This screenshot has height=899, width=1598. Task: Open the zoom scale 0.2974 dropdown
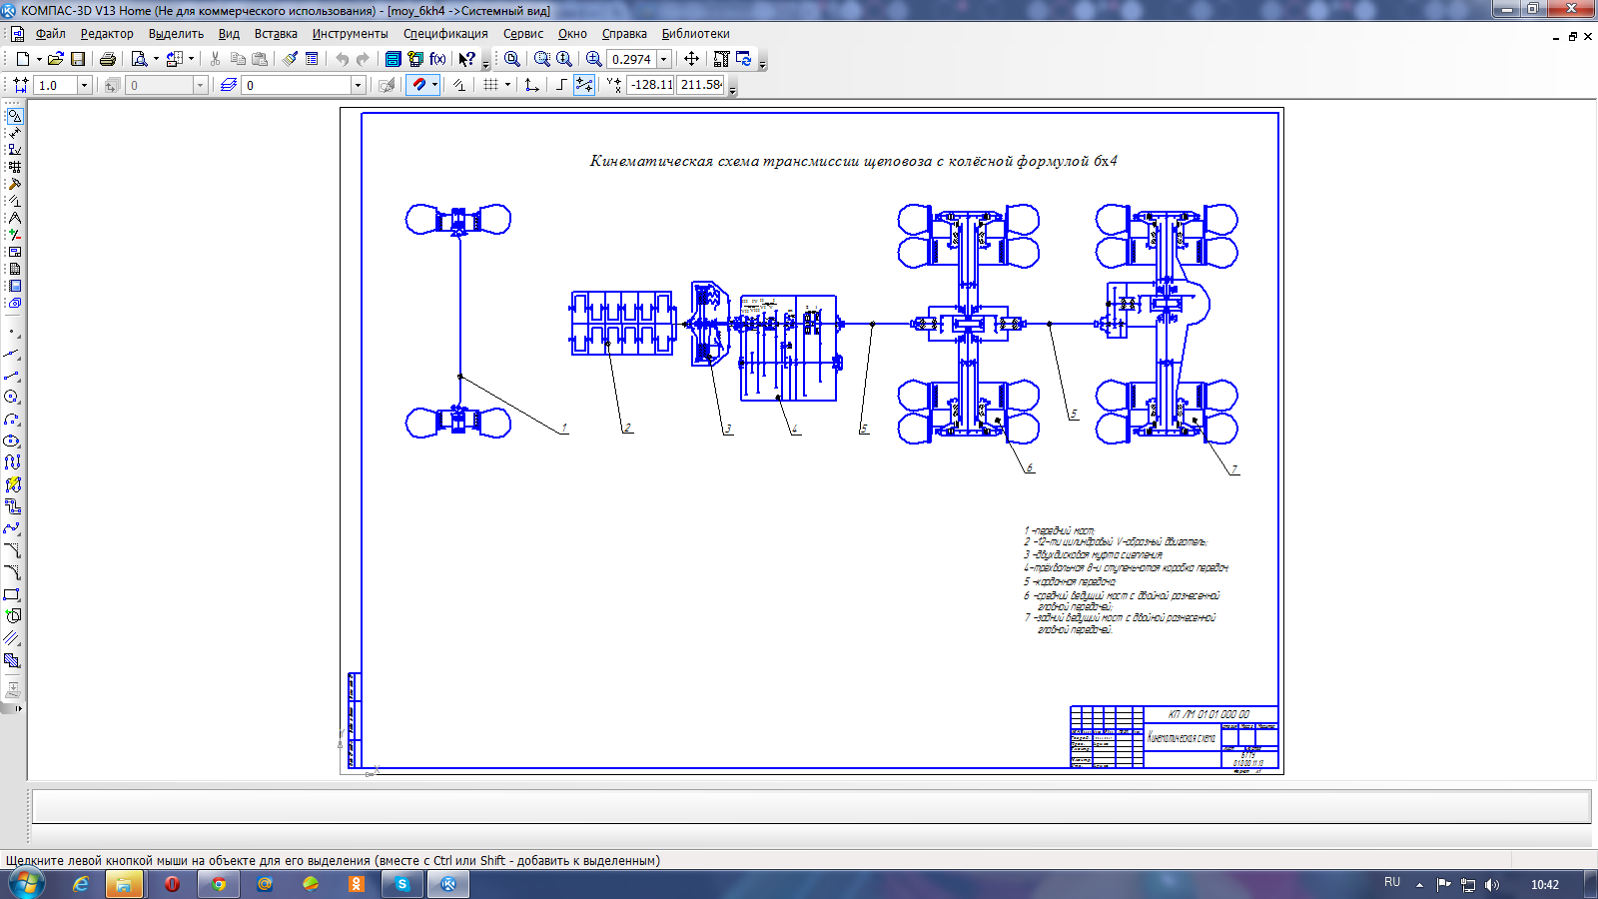coord(663,59)
